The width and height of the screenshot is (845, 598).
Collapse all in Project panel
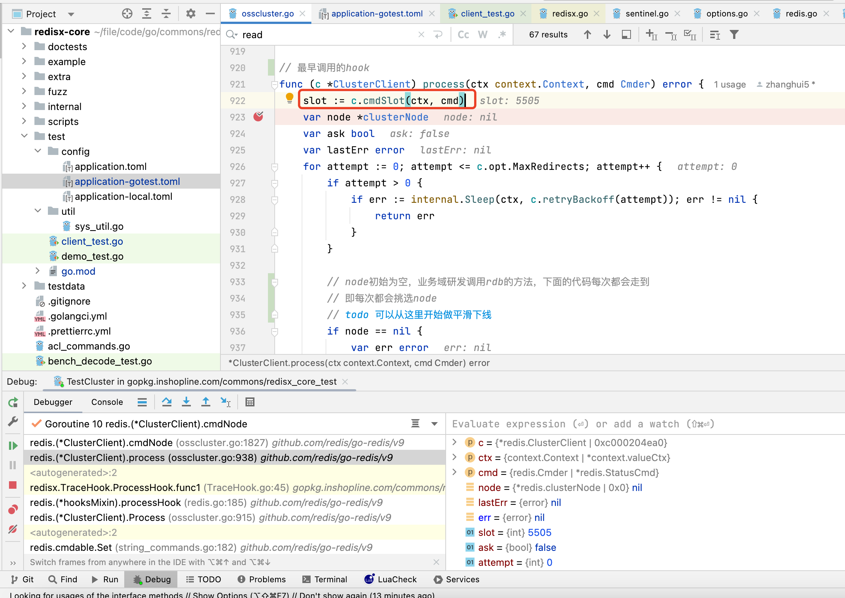pos(166,14)
